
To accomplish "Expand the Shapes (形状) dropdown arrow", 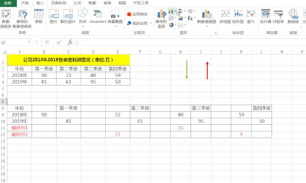I will (83, 26).
